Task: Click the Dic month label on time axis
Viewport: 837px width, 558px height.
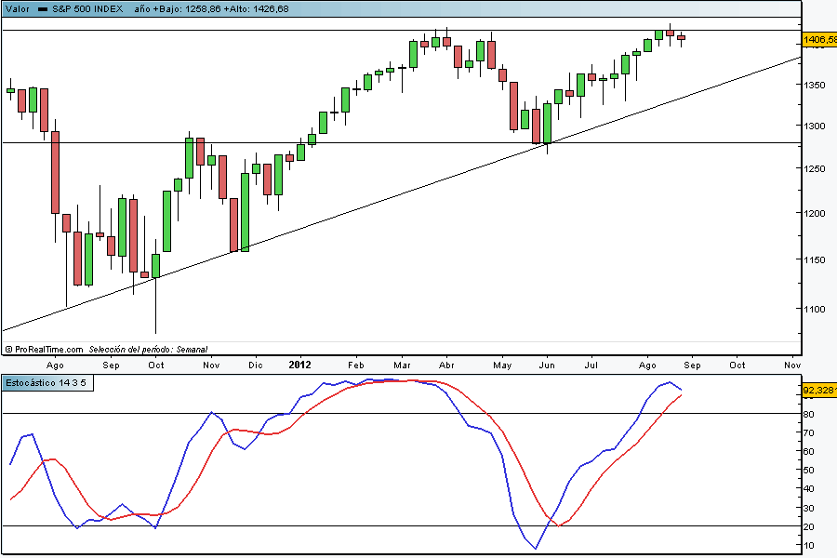Action: click(256, 365)
